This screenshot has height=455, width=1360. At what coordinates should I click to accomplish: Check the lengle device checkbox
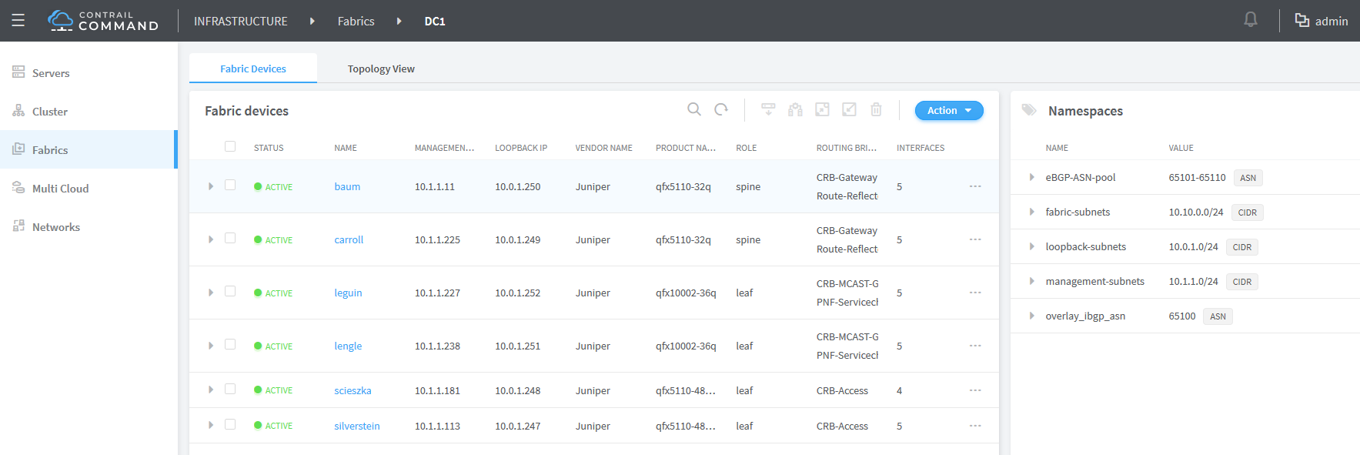(x=230, y=344)
